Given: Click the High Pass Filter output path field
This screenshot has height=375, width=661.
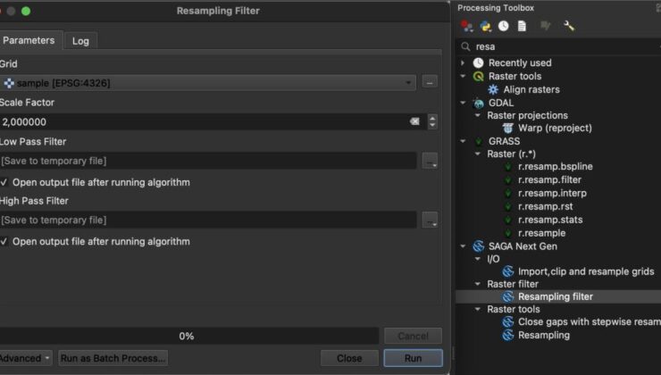Looking at the screenshot, I should (208, 220).
